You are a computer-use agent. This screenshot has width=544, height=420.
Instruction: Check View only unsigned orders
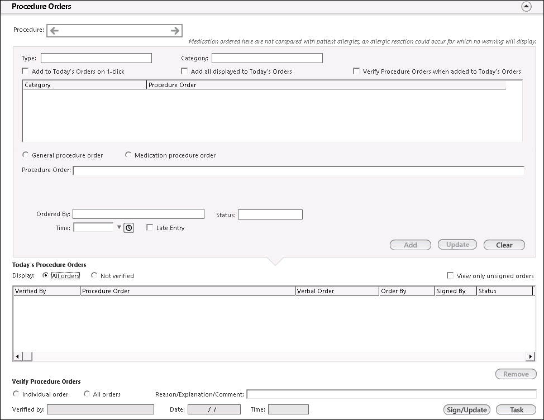(450, 276)
